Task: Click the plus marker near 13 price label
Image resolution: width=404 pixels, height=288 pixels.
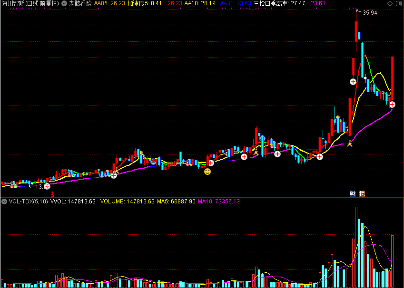Action: [x=47, y=187]
